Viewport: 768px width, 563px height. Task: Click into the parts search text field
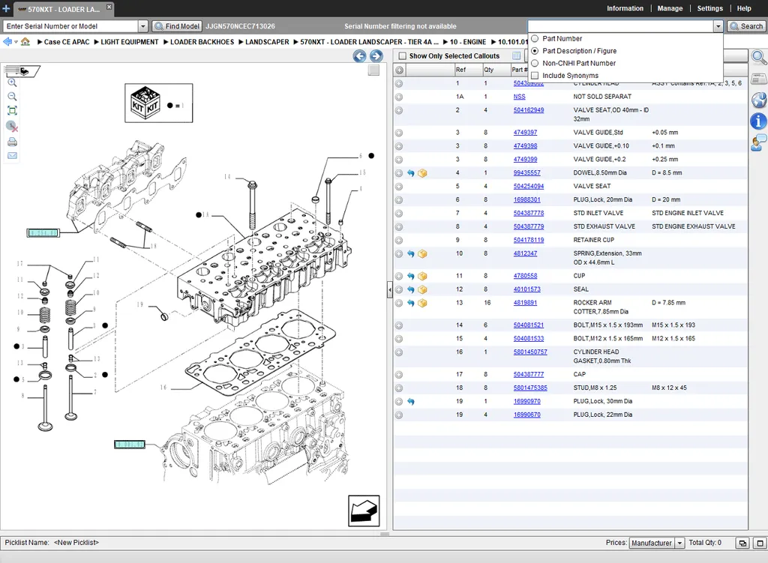tap(620, 26)
